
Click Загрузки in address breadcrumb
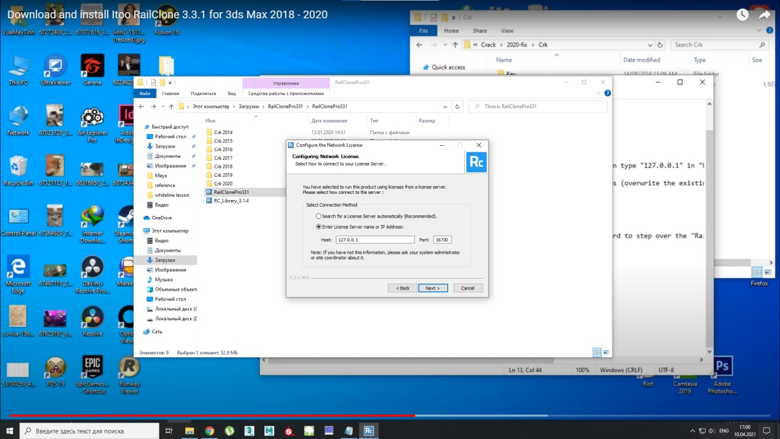pos(249,106)
